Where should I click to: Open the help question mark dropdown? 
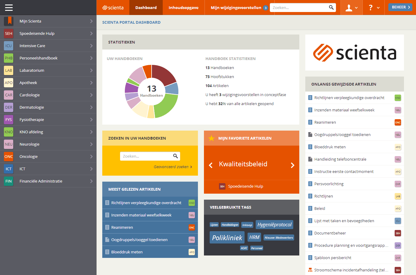(x=374, y=8)
